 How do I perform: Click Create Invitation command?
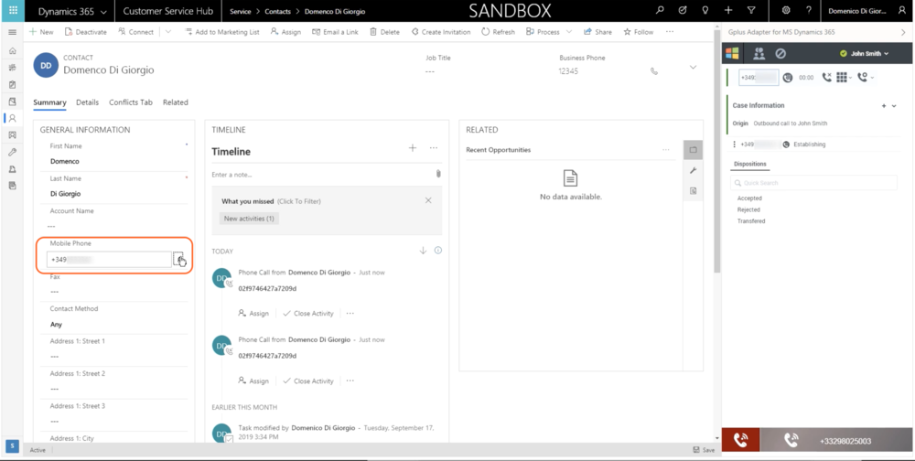[441, 32]
